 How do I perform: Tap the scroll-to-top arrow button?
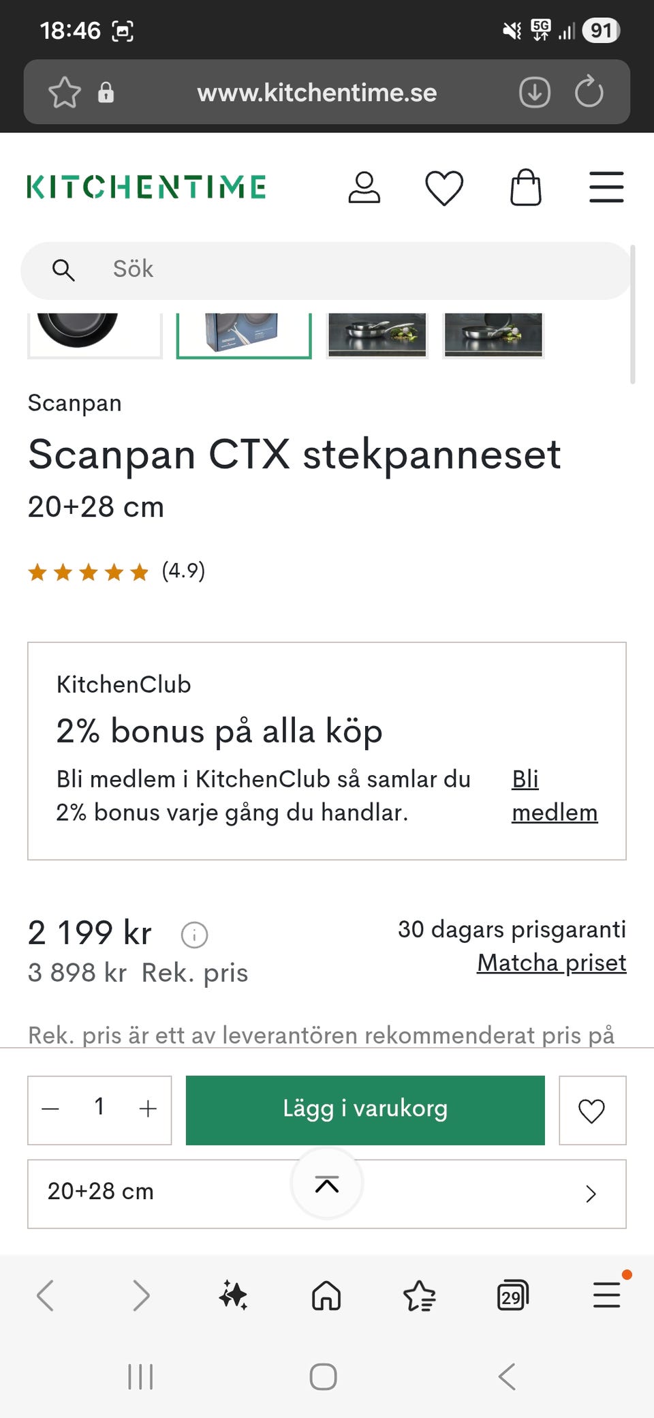(x=327, y=1184)
